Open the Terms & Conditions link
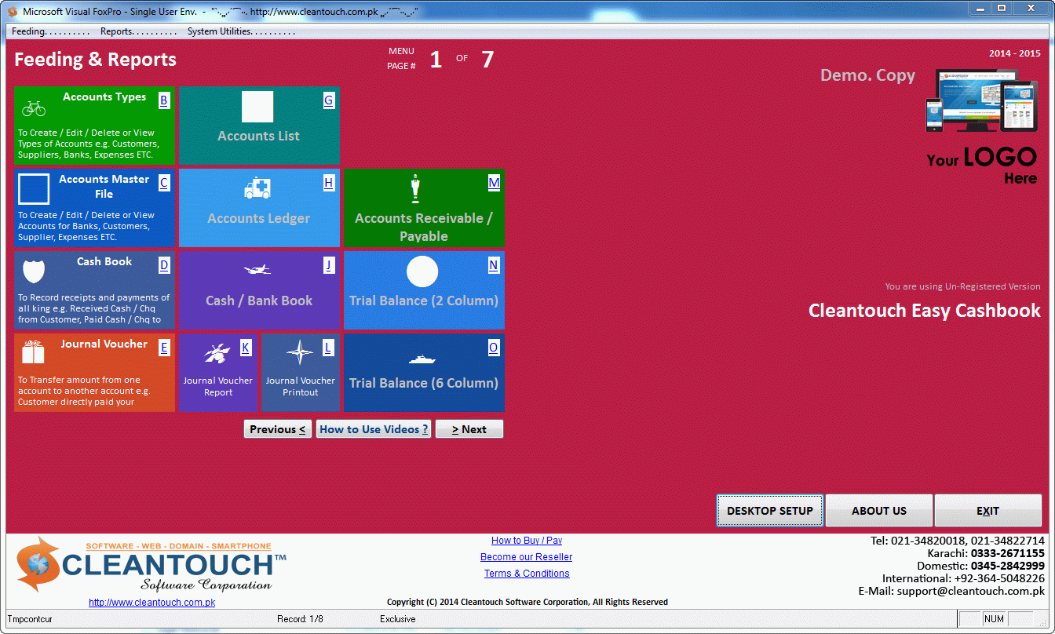Viewport: 1055px width, 634px height. (527, 574)
